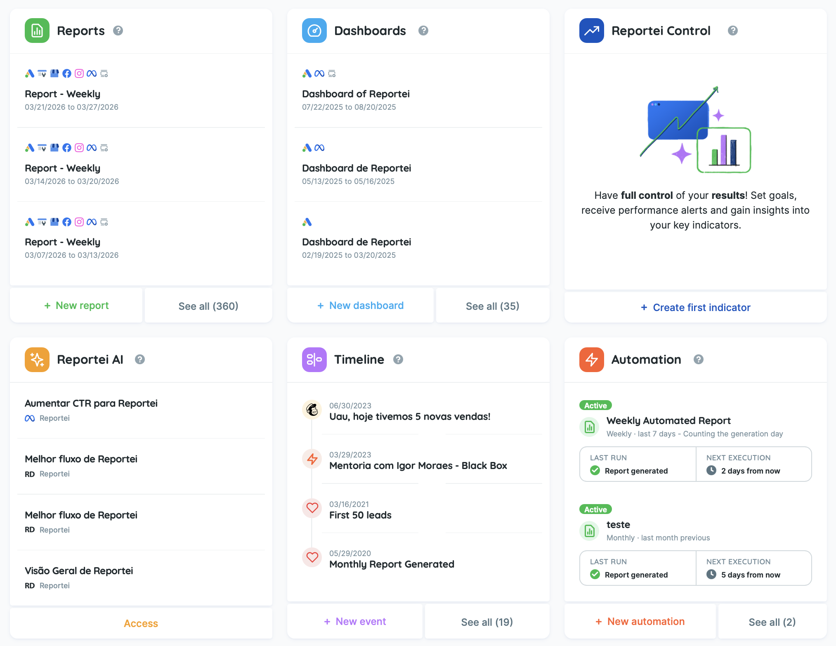This screenshot has height=646, width=836.
Task: Click the help icon next to Automation
Action: click(x=698, y=359)
